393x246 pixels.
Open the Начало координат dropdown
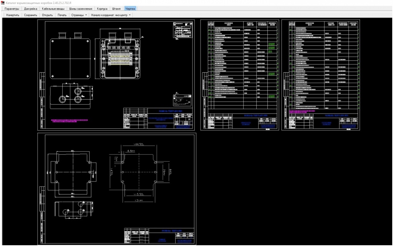click(x=111, y=15)
